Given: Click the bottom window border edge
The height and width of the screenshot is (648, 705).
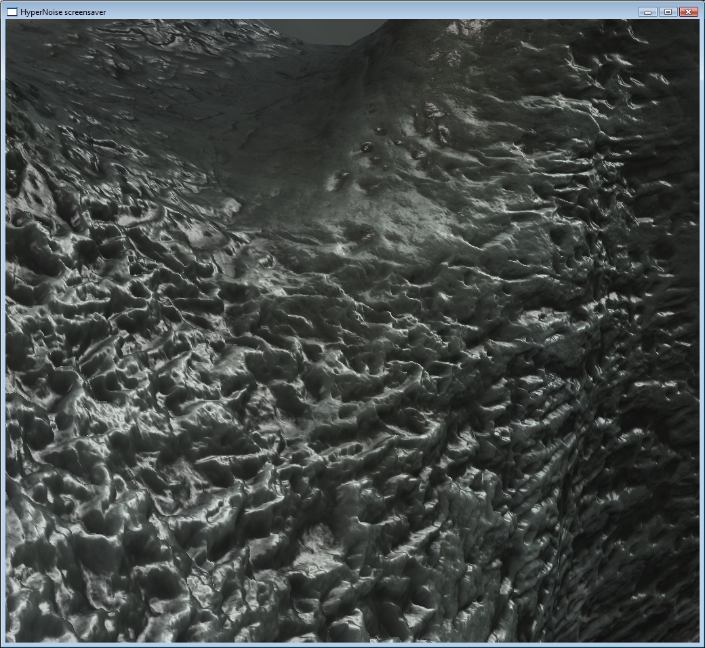Looking at the screenshot, I should [x=352, y=645].
